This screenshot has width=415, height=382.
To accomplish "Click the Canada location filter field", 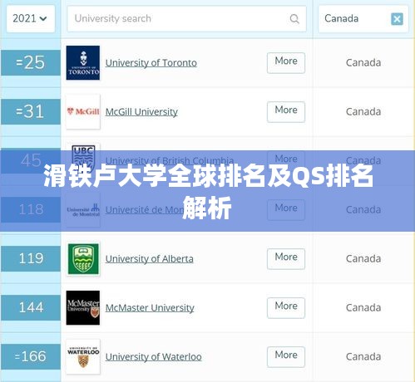I will [363, 19].
